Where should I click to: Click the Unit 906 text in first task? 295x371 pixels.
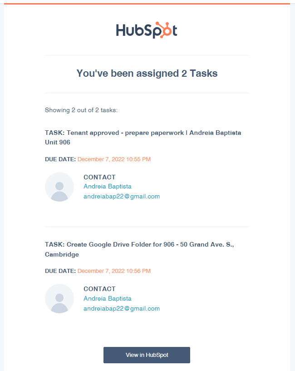(58, 142)
